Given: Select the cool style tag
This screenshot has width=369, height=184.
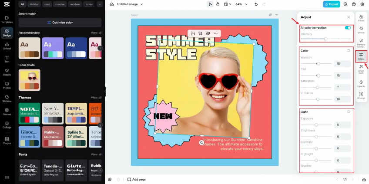Looking at the screenshot, I should coord(47,4).
